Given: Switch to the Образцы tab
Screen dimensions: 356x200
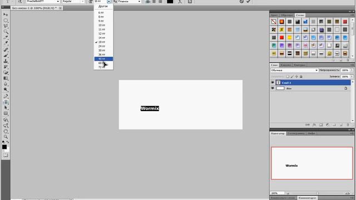Looking at the screenshot, I should pos(287,15).
